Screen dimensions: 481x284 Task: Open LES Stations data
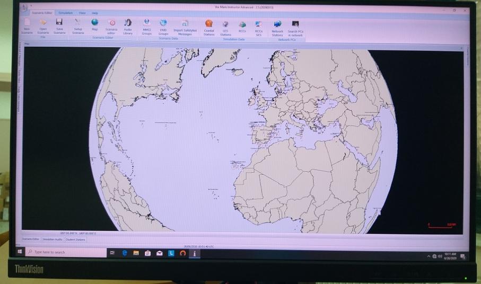tap(225, 25)
